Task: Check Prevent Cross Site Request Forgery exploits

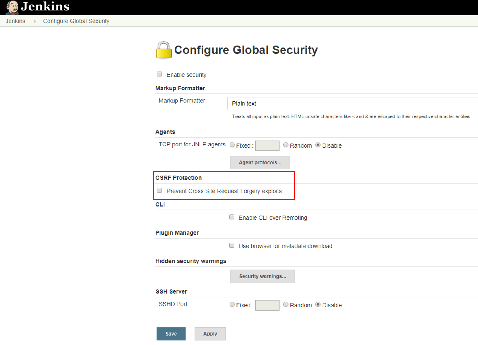Action: point(160,190)
